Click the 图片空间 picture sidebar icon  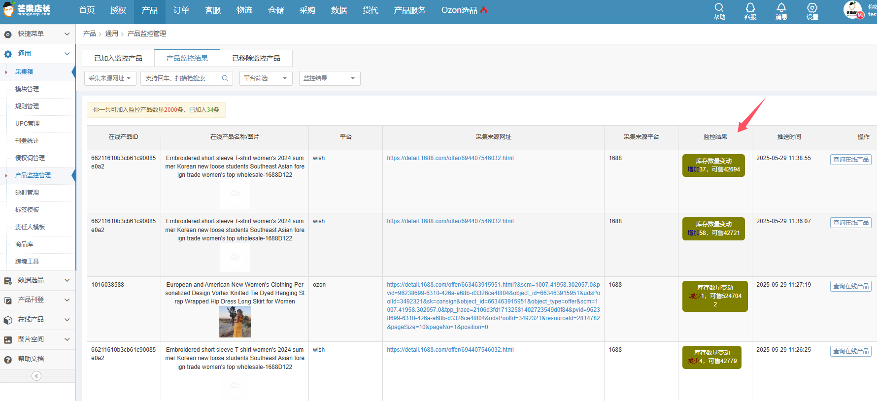pyautogui.click(x=8, y=340)
